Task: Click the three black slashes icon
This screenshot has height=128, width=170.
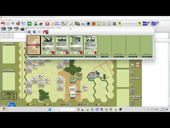Action: (114, 24)
